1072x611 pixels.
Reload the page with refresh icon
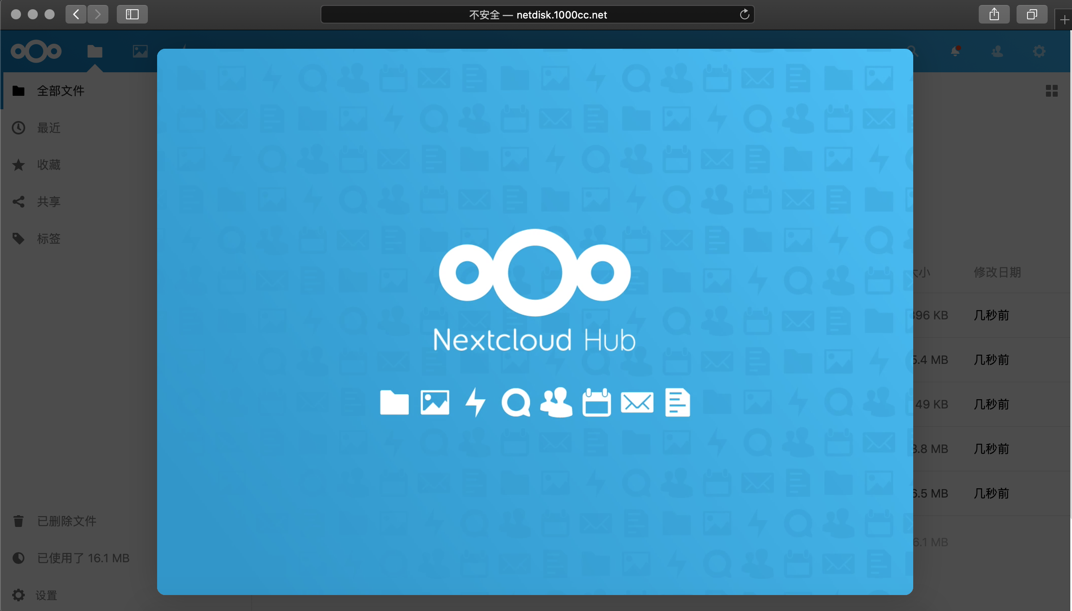click(x=744, y=14)
